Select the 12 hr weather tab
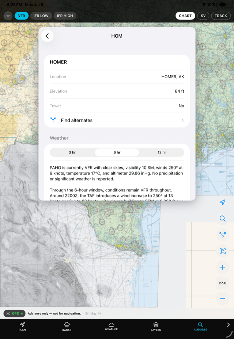This screenshot has width=234, height=339. click(162, 152)
